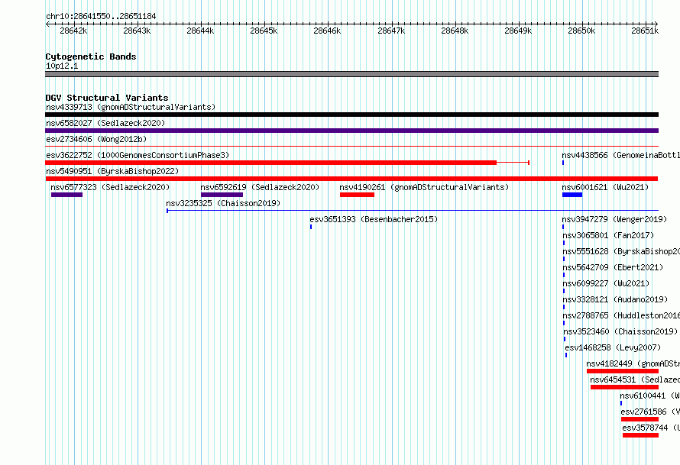Click the DGV Structural Variants track title
This screenshot has height=465, width=680.
tap(107, 98)
